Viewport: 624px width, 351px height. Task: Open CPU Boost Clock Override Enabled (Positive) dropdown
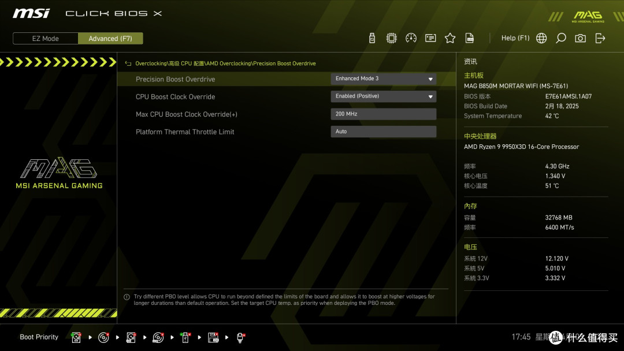[x=383, y=96]
